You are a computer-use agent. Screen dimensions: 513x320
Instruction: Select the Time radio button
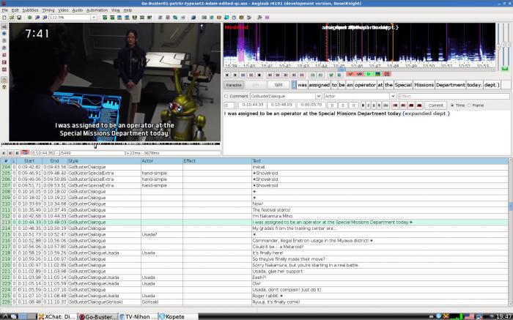coord(452,105)
